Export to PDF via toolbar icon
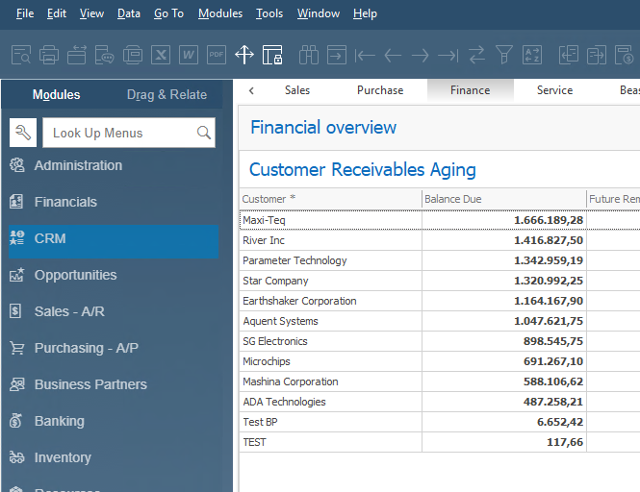Screen dimensions: 640x492 tap(217, 55)
